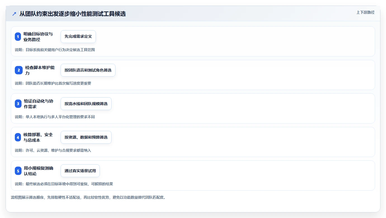Click the step 3 number badge

click(x=18, y=104)
